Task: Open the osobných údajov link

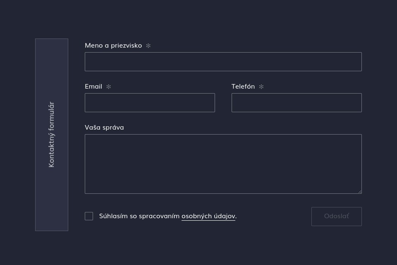Action: (208, 216)
